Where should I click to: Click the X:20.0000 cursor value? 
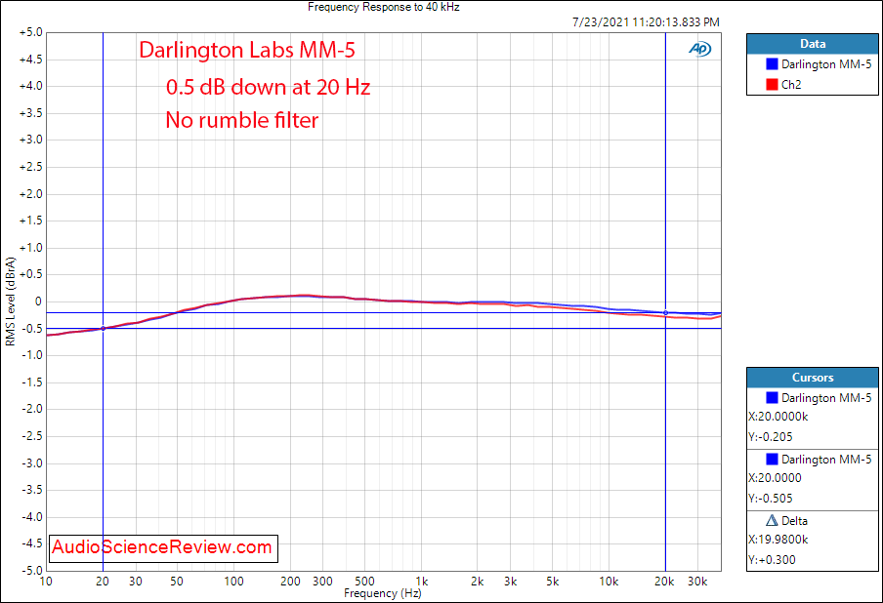point(775,478)
